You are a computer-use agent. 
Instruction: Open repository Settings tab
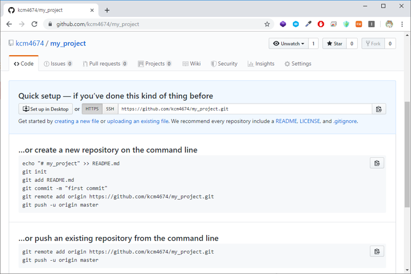tap(298, 64)
